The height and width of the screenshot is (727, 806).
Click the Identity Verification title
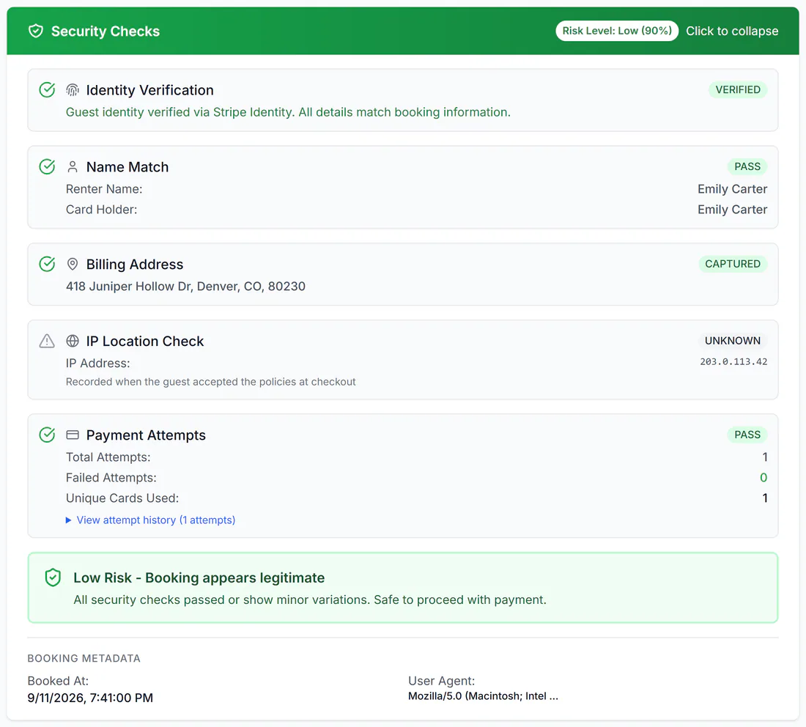(150, 90)
